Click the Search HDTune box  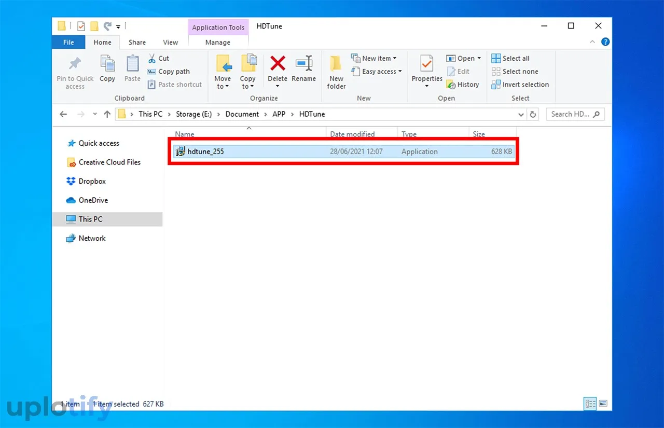click(575, 114)
